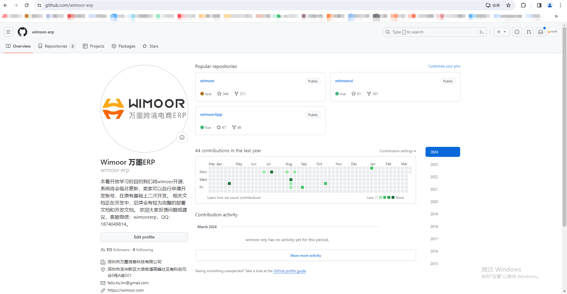Open the Chrome three-dot menu
The image size is (567, 294).
tap(560, 5)
